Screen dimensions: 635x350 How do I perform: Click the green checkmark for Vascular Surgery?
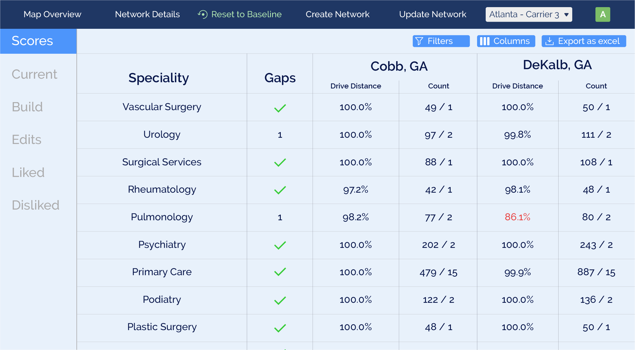(x=280, y=108)
